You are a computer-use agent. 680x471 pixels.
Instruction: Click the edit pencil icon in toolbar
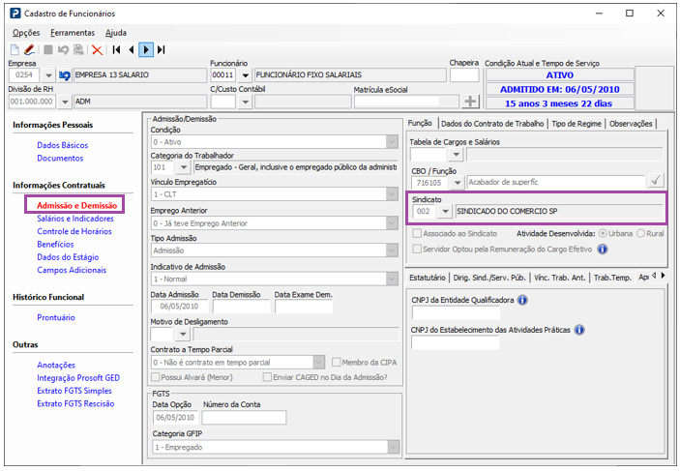tap(29, 49)
